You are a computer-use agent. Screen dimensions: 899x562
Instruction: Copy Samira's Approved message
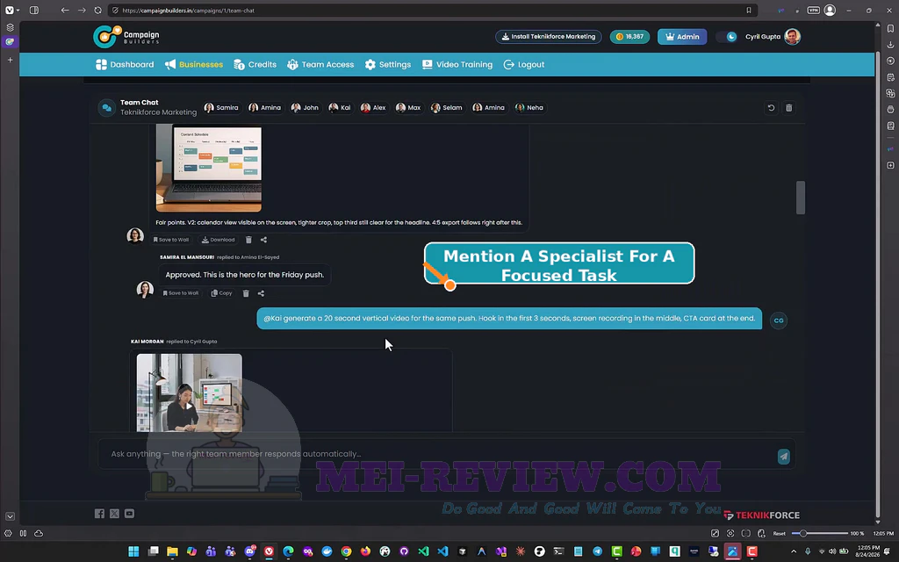(221, 293)
